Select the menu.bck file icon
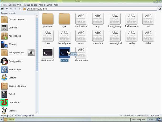Screen dimensions: 162x122 click(98, 36)
